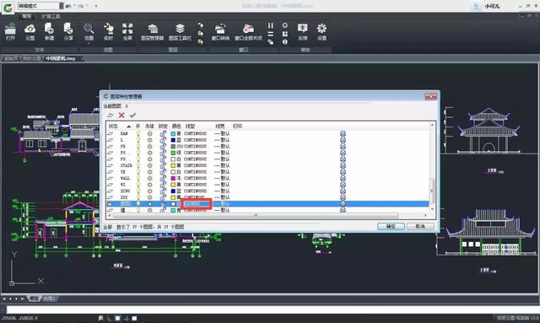
Task: Switch to 全屏 fullscreen view
Action: click(x=127, y=32)
